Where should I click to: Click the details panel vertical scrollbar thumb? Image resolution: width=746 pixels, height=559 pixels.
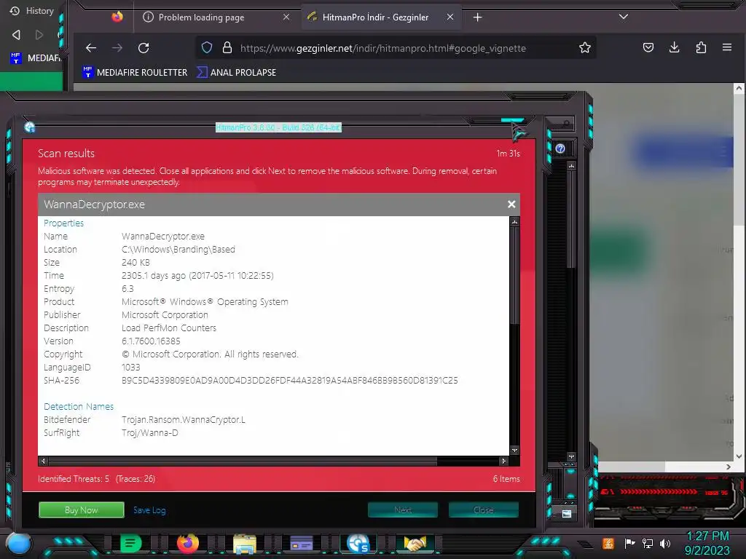[x=514, y=276]
